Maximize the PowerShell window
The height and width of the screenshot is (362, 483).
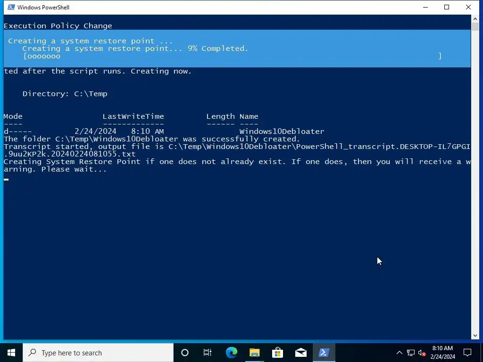coord(447,7)
